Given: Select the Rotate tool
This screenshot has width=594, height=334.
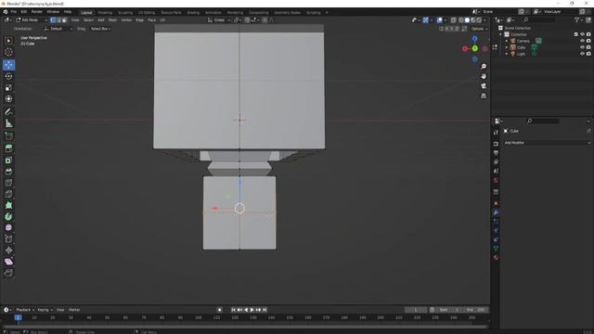Looking at the screenshot, I should (8, 76).
